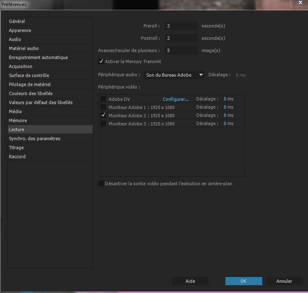Check Moniteur Adobe 1 video device
Viewport: 308px width, 293px height.
(103, 107)
